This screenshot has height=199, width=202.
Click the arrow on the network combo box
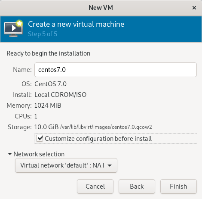tap(110, 165)
